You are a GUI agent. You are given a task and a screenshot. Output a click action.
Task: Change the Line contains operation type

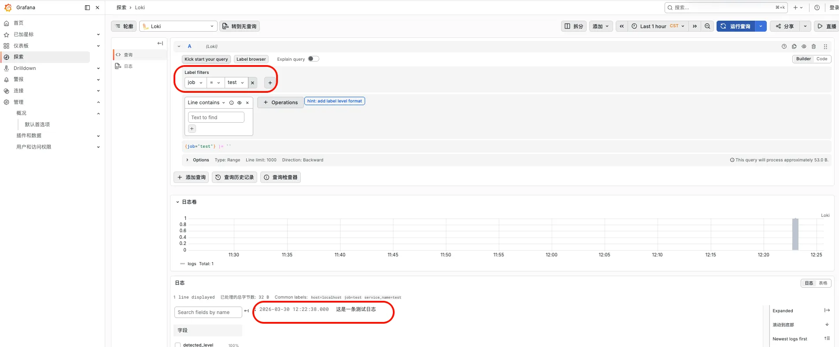pos(206,103)
